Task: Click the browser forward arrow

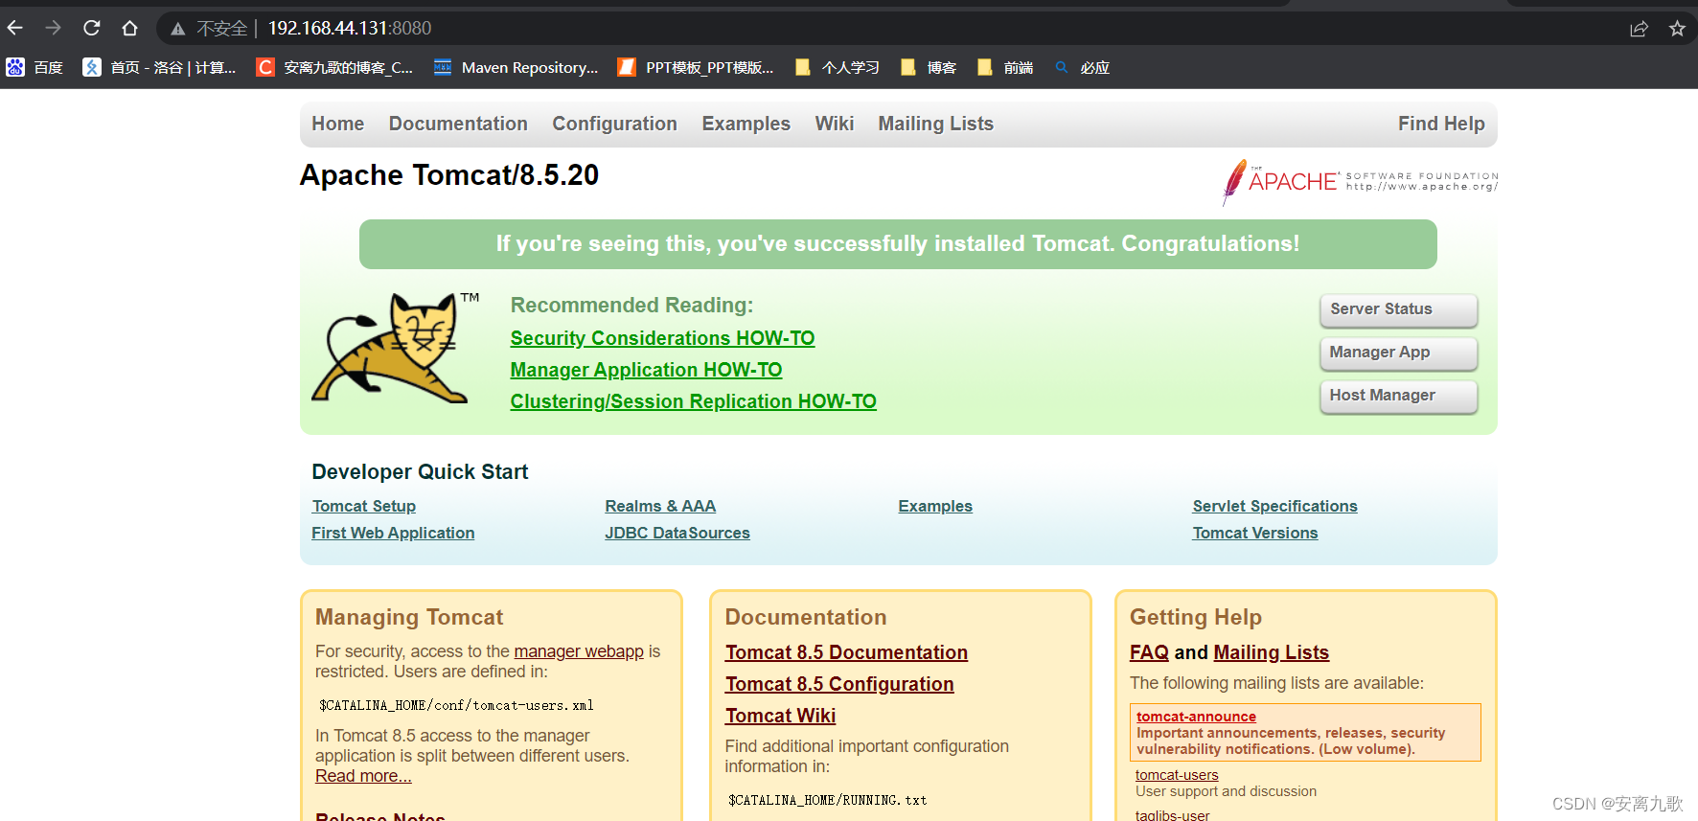Action: pyautogui.click(x=53, y=28)
